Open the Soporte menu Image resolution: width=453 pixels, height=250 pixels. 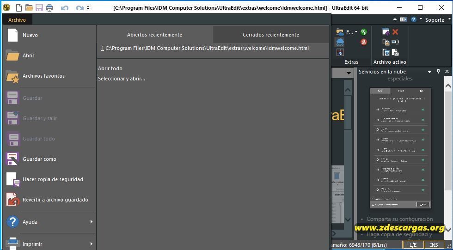pos(435,20)
